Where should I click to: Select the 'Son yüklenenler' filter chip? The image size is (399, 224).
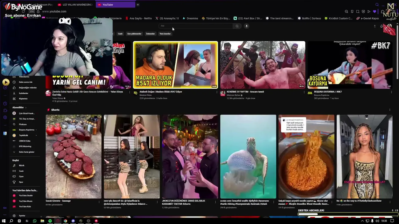pyautogui.click(x=134, y=34)
